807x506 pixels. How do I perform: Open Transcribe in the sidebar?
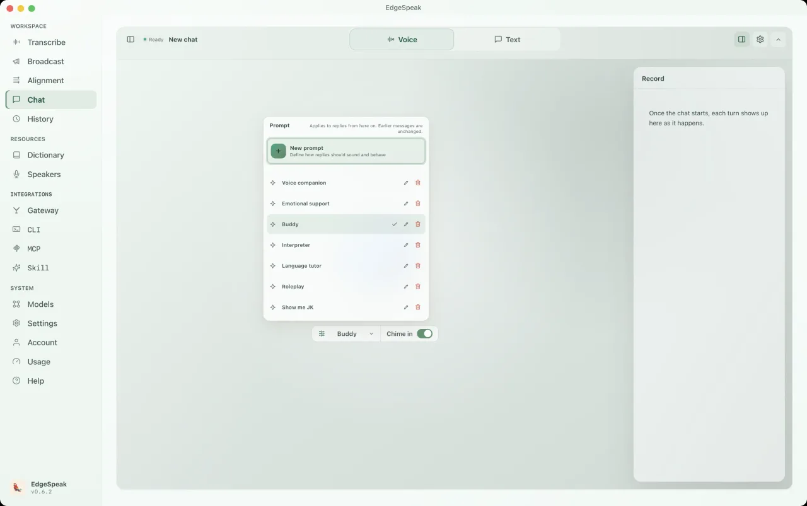[51, 42]
